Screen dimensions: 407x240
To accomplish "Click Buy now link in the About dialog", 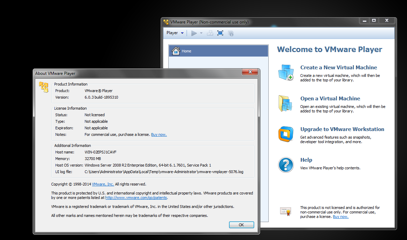I will [159, 134].
